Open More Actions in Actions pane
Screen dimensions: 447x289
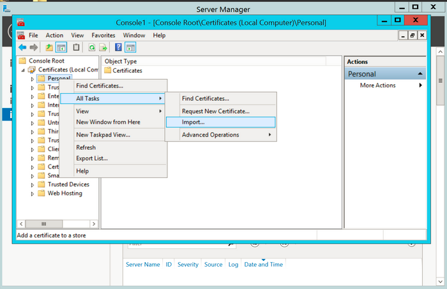[385, 85]
